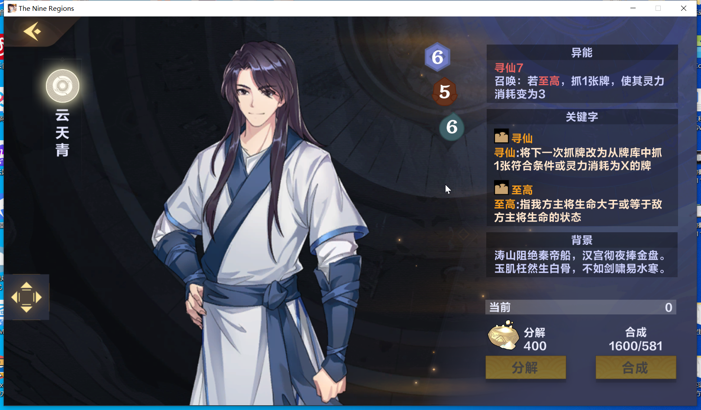The width and height of the screenshot is (701, 410).
Task: Click the golden back arrow icon
Action: pos(32,32)
